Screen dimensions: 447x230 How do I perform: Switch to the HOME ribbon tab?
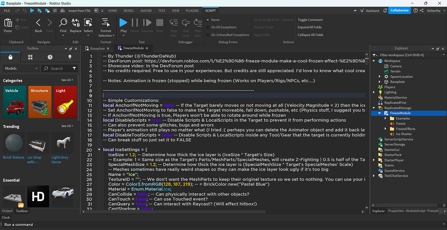click(x=113, y=10)
